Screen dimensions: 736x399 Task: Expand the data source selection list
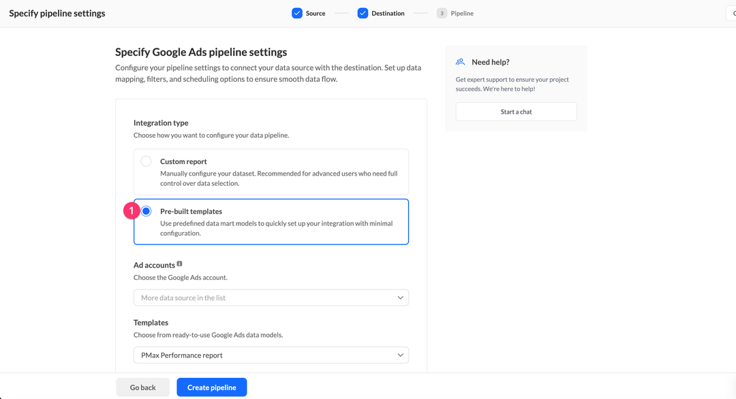[271, 298]
